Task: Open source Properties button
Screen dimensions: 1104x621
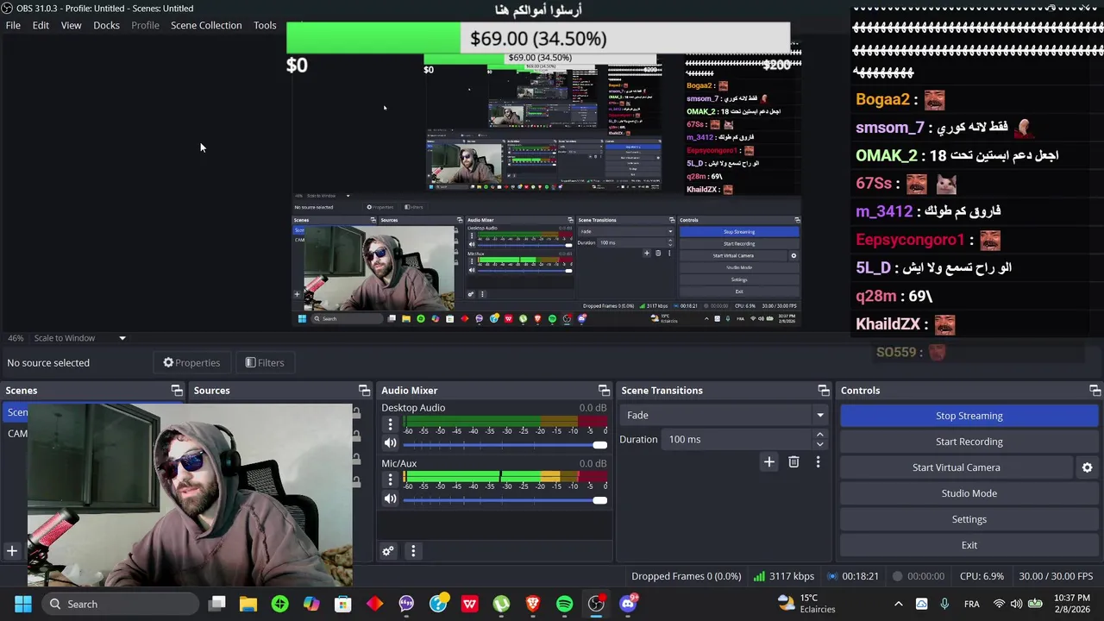Action: pyautogui.click(x=191, y=362)
